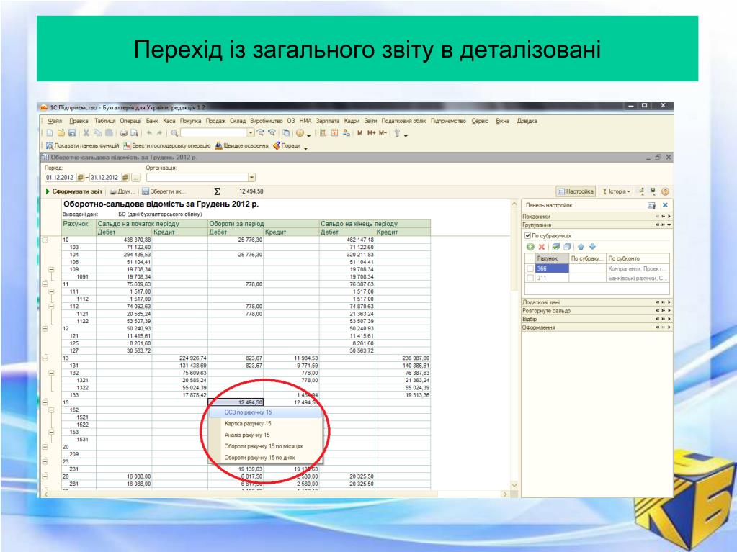Screen dimensions: 737x552
Task: Open the search field dropdown arrow
Action: pyautogui.click(x=251, y=133)
